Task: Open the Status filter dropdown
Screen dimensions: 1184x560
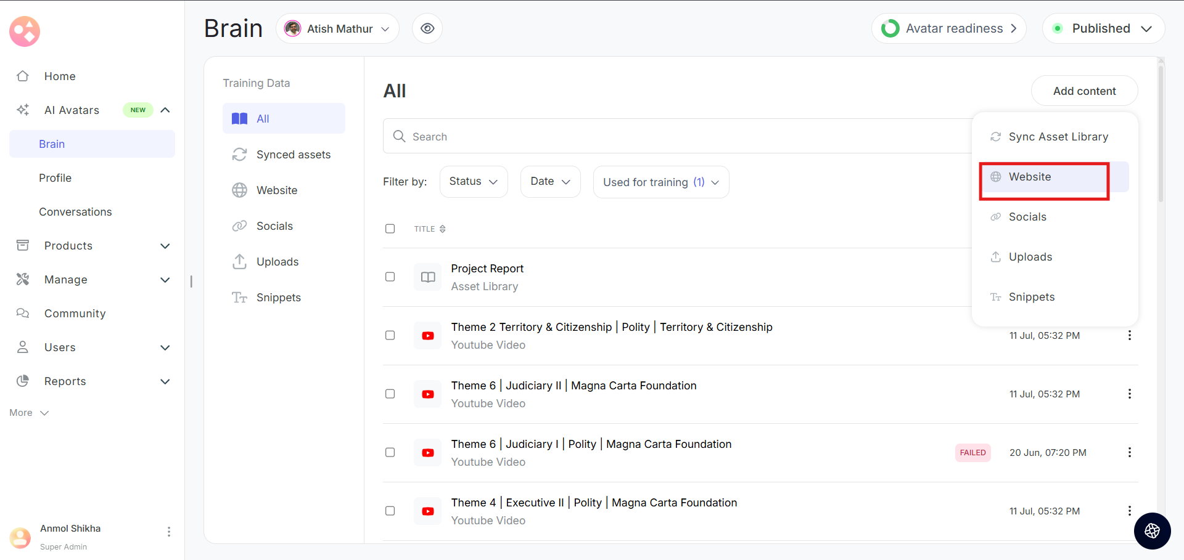Action: click(473, 182)
